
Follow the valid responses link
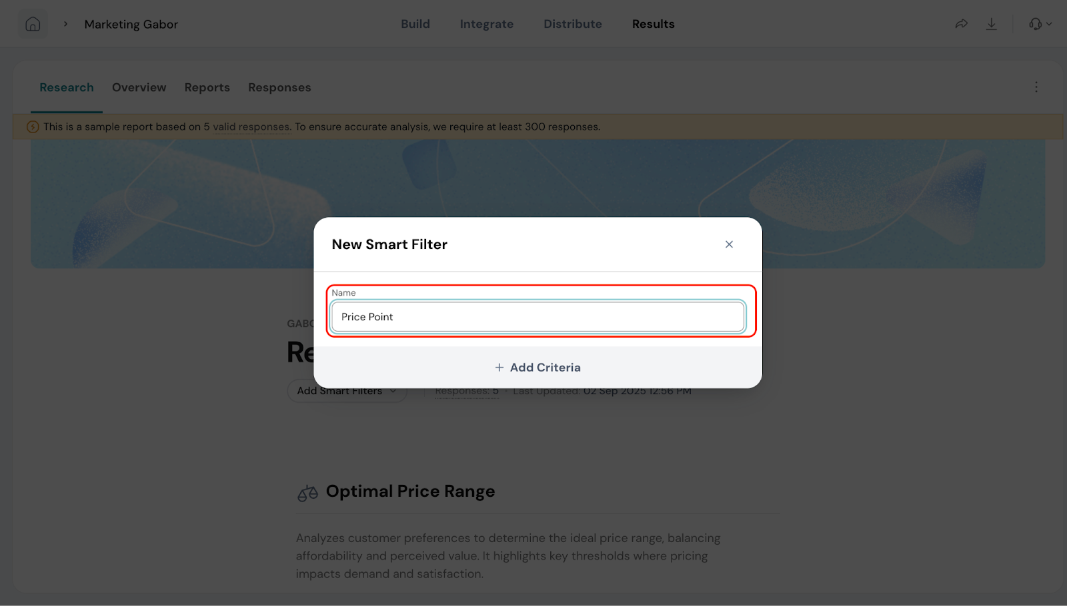click(251, 127)
